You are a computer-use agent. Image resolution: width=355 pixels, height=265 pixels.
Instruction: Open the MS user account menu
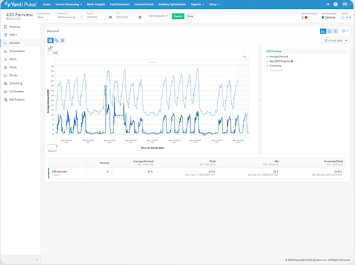point(346,4)
